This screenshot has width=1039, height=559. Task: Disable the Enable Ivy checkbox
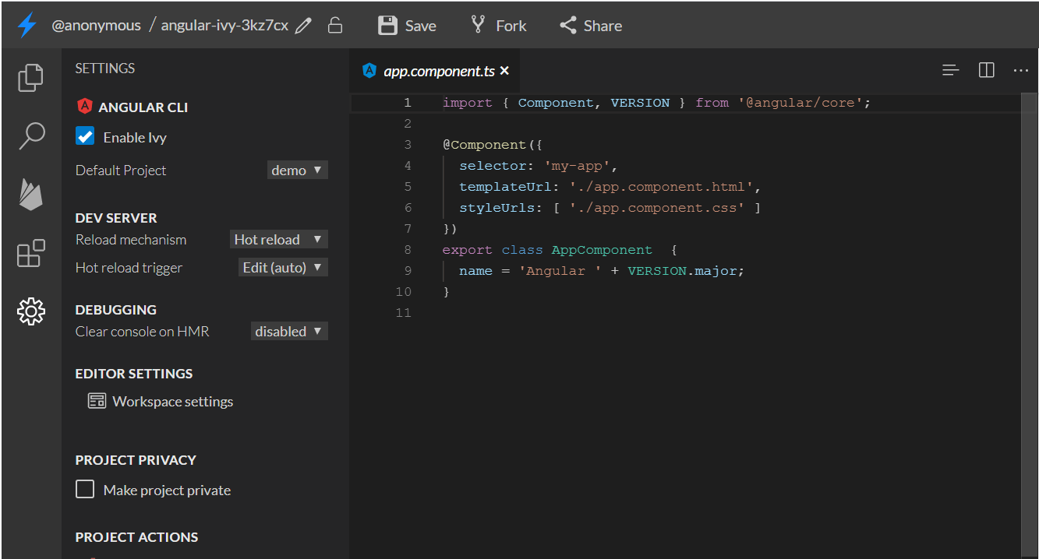[x=85, y=136]
